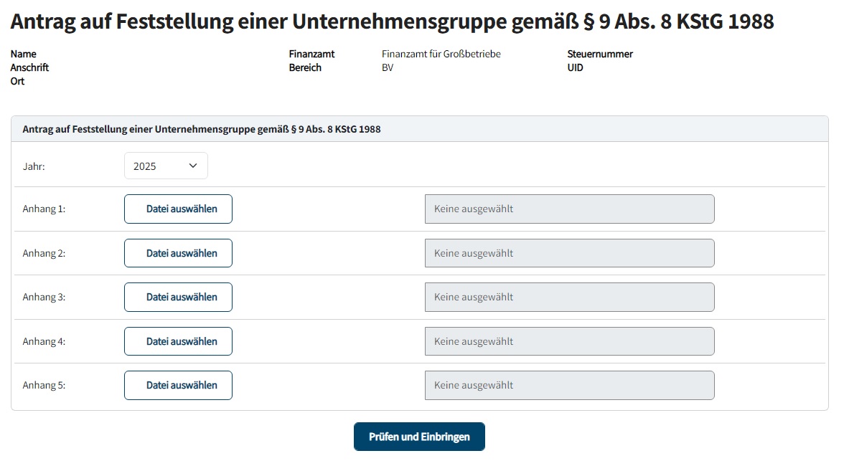The height and width of the screenshot is (466, 844).
Task: Focus the Anhang 2 file name field
Action: click(569, 253)
